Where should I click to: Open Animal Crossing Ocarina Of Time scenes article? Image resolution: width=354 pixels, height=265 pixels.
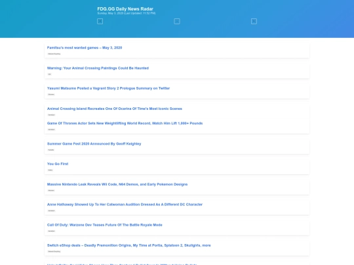(115, 109)
